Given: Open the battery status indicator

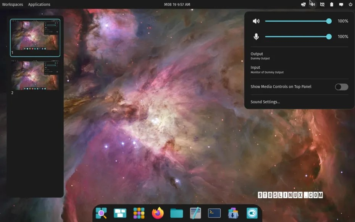Looking at the screenshot, I should coord(332,4).
